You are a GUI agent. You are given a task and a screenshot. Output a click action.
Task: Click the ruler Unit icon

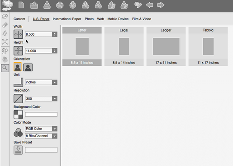click(x=19, y=82)
